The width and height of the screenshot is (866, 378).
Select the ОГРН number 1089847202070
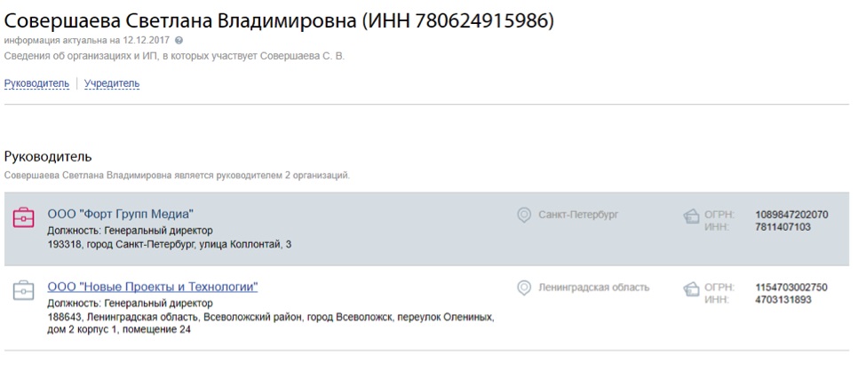(x=791, y=215)
